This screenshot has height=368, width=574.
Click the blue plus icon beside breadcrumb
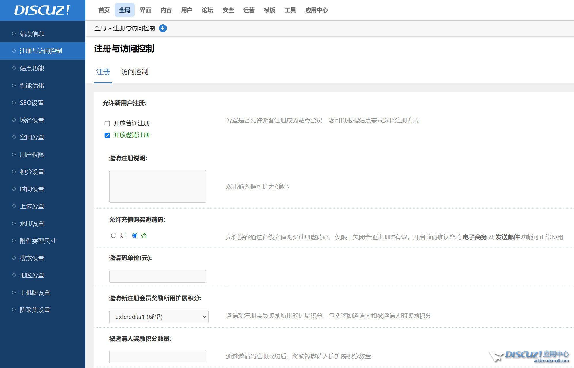tap(163, 28)
